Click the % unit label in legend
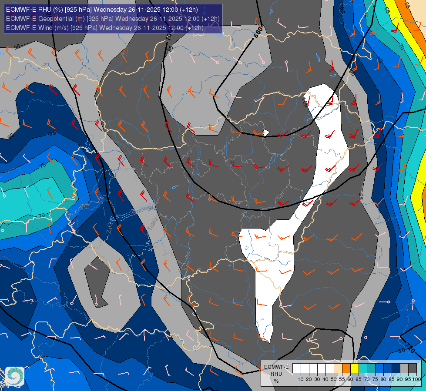This screenshot has width=426, height=391. pyautogui.click(x=276, y=381)
